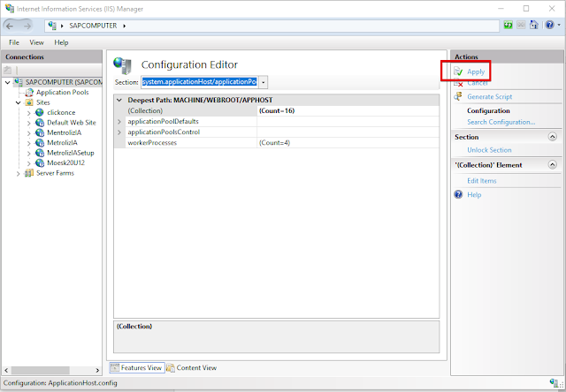Click the green Refresh page icon
This screenshot has width=566, height=392.
[x=509, y=26]
